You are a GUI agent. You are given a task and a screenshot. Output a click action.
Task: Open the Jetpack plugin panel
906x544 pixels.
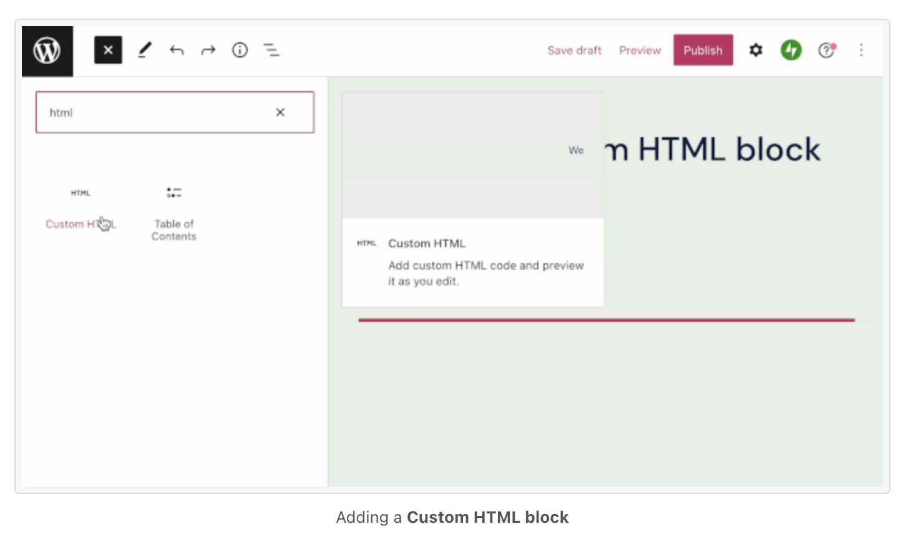pos(791,50)
